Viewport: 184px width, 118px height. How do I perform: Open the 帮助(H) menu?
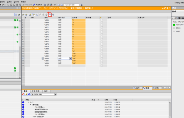tap(23, 2)
